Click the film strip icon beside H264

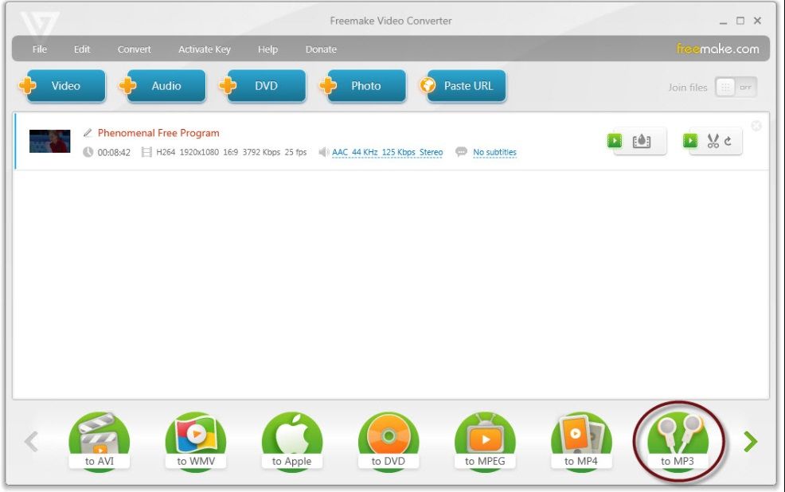(146, 151)
